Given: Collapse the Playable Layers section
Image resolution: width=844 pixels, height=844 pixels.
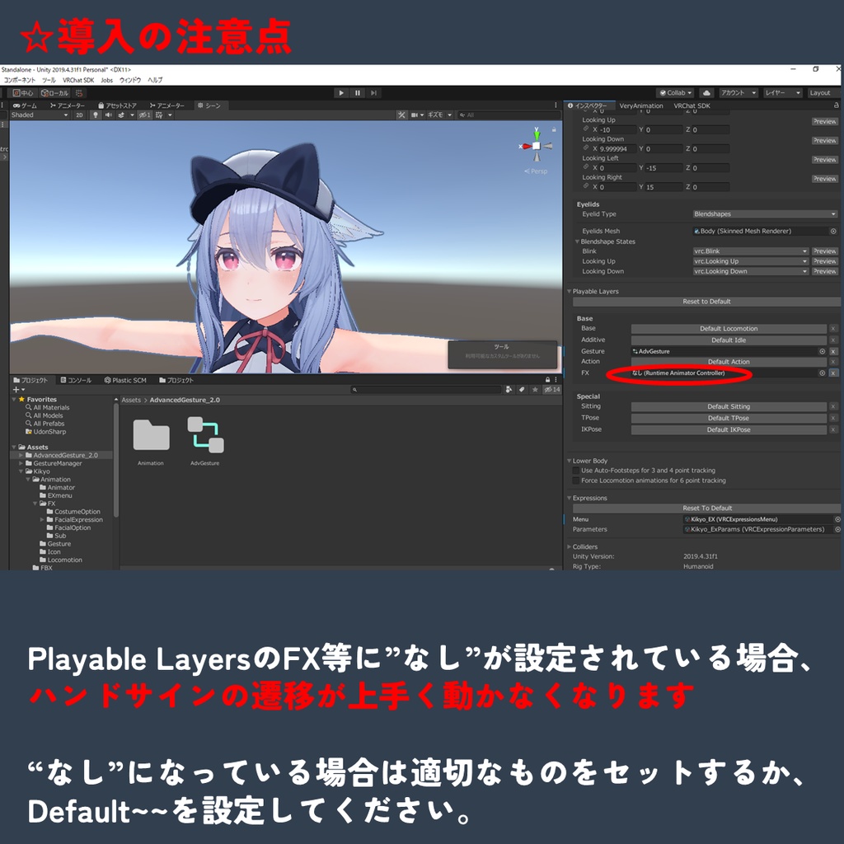Looking at the screenshot, I should [569, 291].
